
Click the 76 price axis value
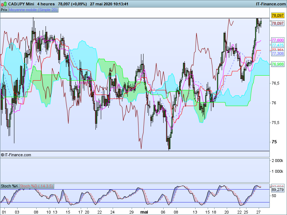tap(274, 103)
